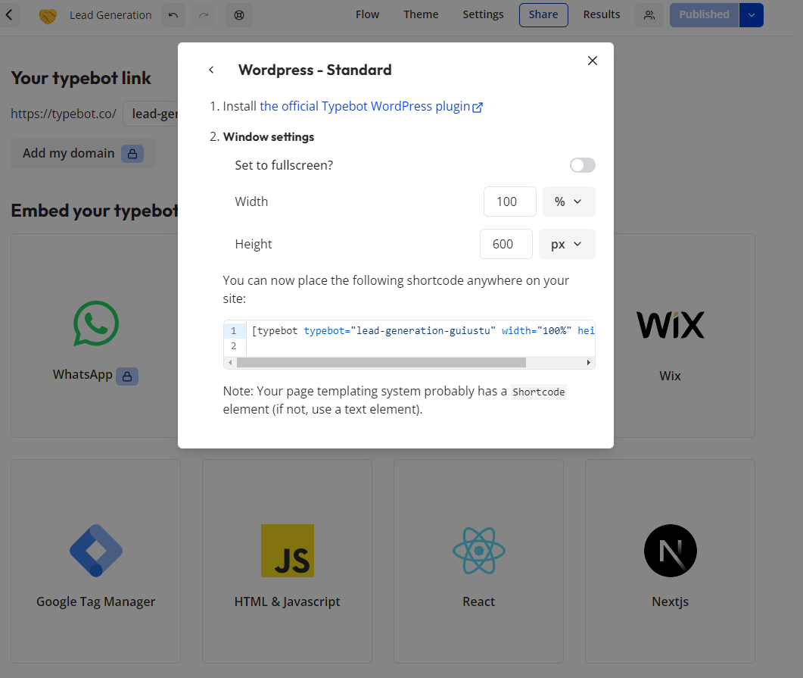
Task: Open the Results tab
Action: [x=601, y=14]
